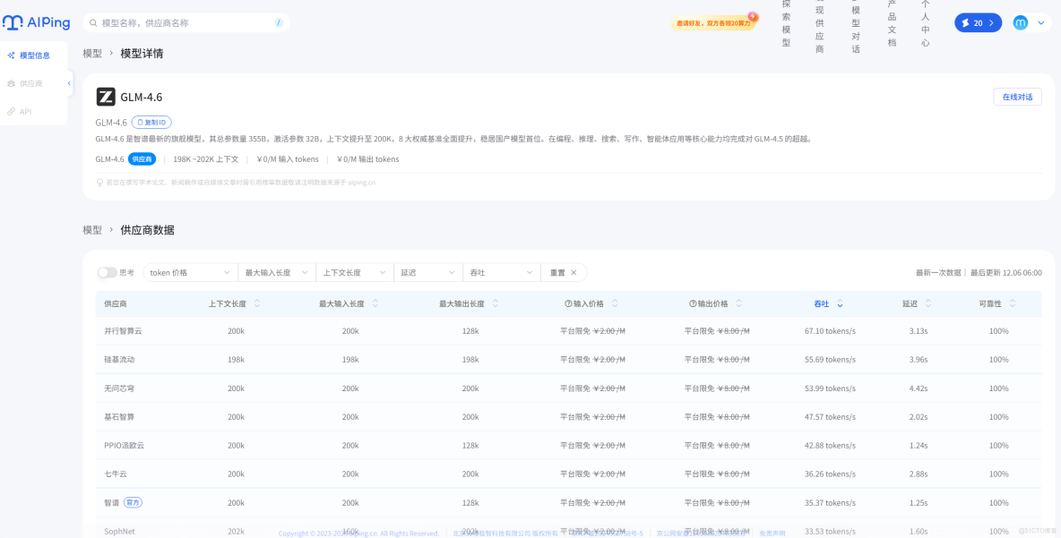
Task: Open the token 价格 filter dropdown
Action: pyautogui.click(x=189, y=271)
